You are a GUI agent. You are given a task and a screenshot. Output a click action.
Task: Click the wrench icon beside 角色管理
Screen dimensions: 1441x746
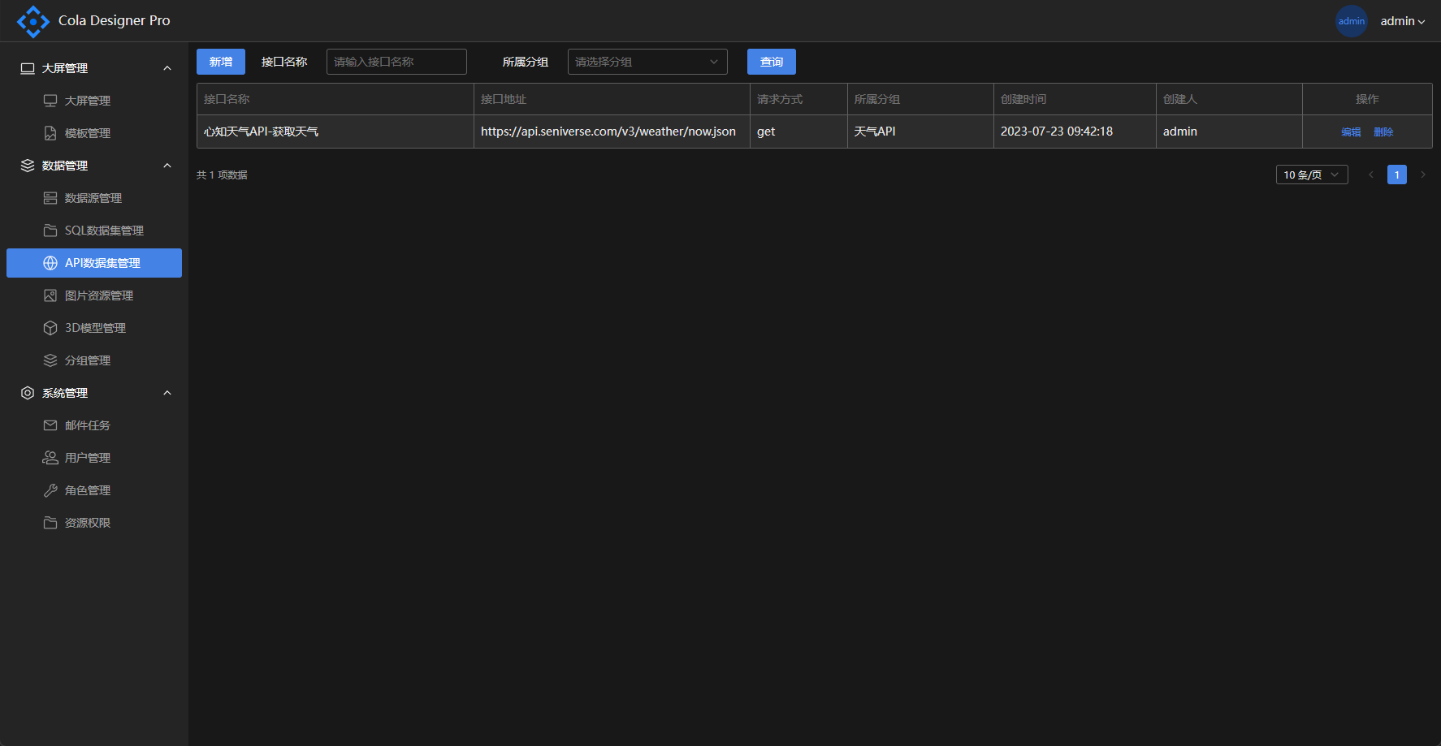pos(50,490)
